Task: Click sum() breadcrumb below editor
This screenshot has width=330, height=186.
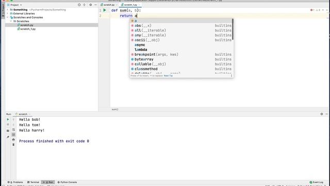Action: [115, 110]
